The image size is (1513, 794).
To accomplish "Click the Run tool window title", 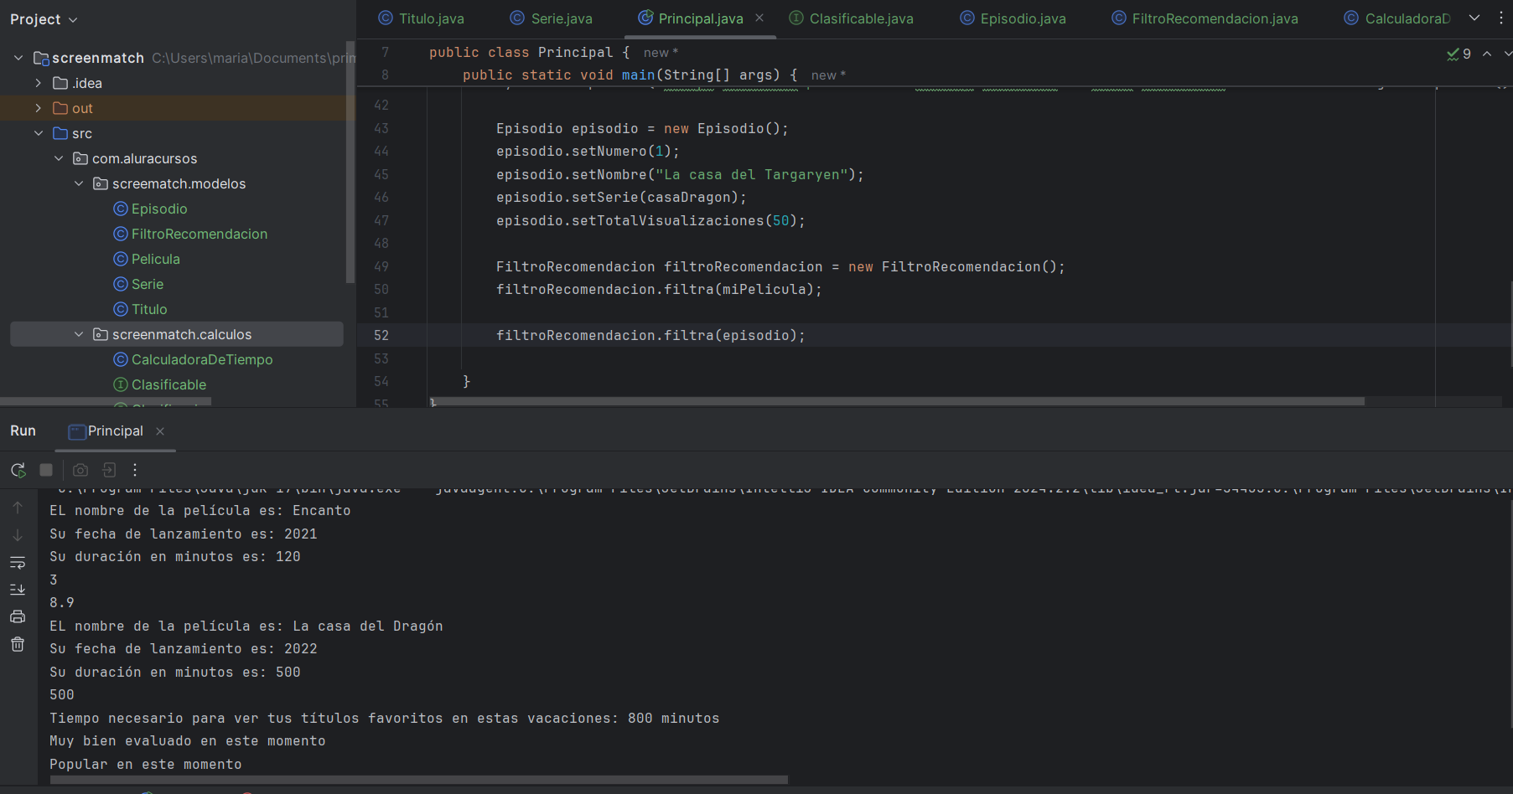I will [23, 431].
